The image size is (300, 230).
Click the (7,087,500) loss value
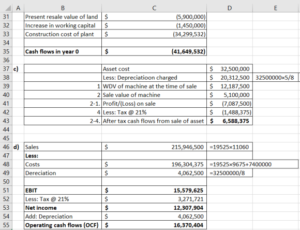tap(230, 104)
